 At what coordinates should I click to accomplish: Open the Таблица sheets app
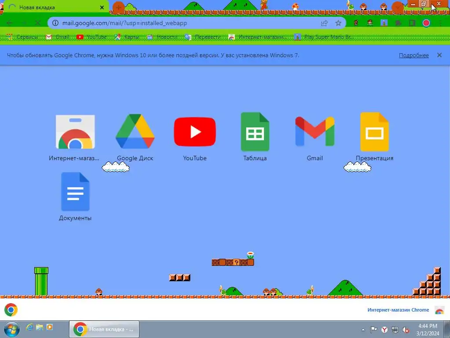[255, 132]
